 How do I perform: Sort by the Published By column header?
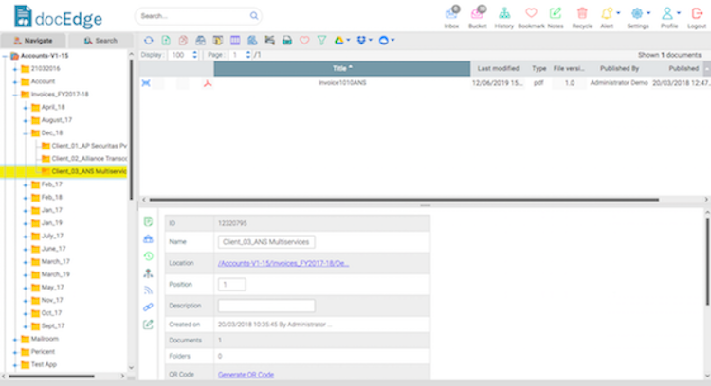pos(619,68)
